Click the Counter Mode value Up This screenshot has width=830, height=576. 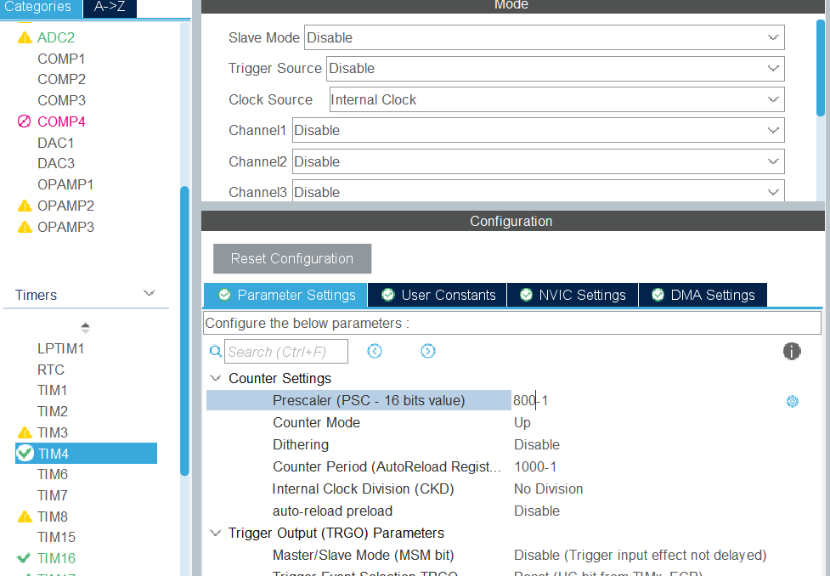pyautogui.click(x=522, y=422)
